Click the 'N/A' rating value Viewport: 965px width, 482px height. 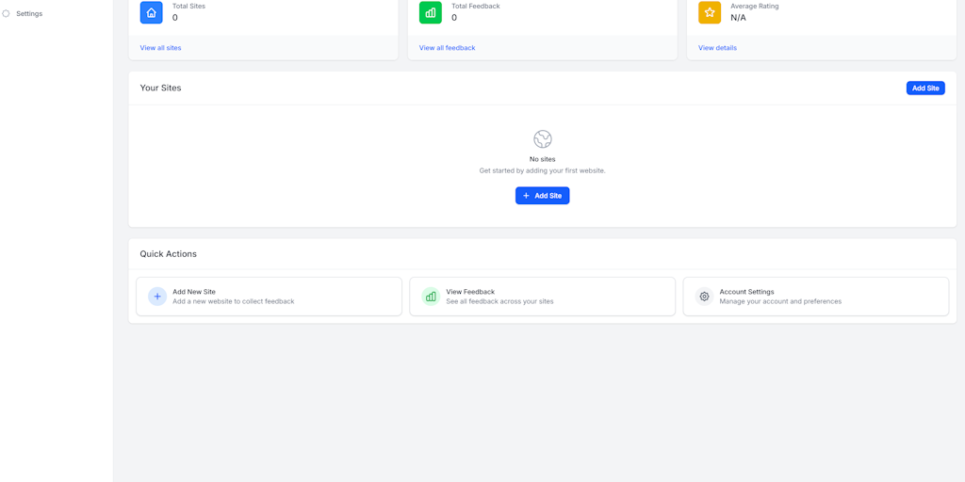[x=739, y=18]
